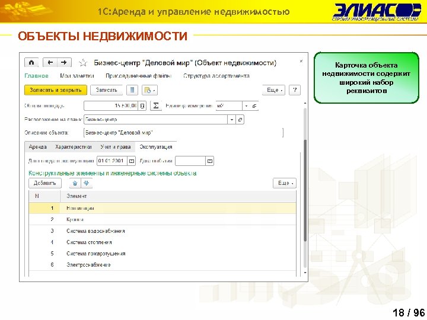Close the Бизнес-центр object form
The image size is (427, 320).
pyautogui.click(x=301, y=61)
